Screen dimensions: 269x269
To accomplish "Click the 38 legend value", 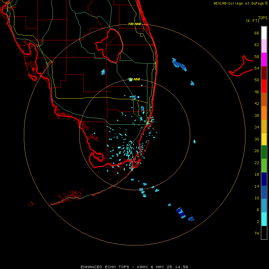I will click(257, 115).
